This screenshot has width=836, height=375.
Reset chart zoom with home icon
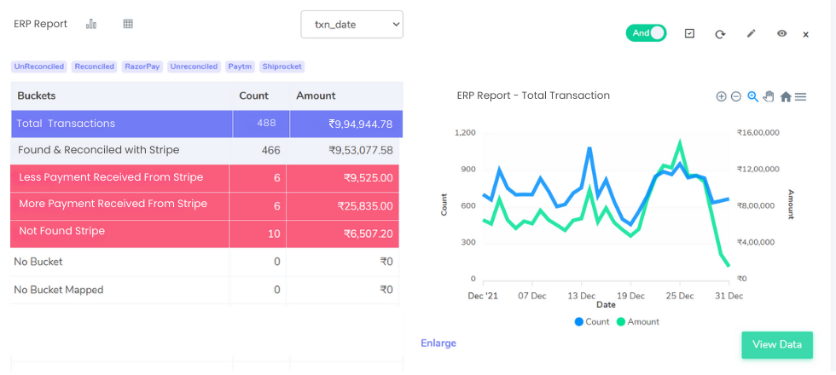click(785, 97)
